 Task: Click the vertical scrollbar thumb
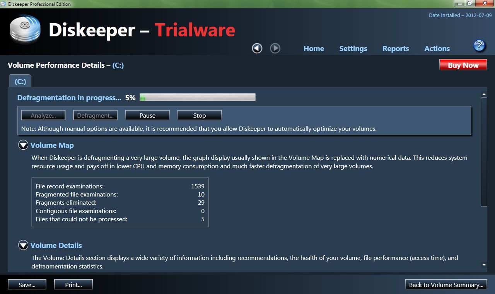pos(484,152)
